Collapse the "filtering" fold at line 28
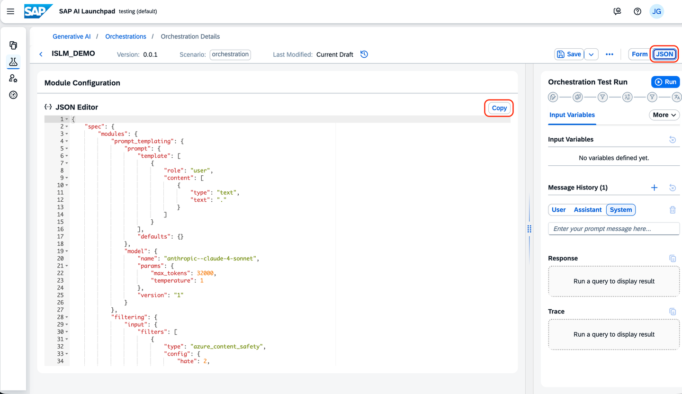Viewport: 682px width, 394px height. (x=67, y=317)
